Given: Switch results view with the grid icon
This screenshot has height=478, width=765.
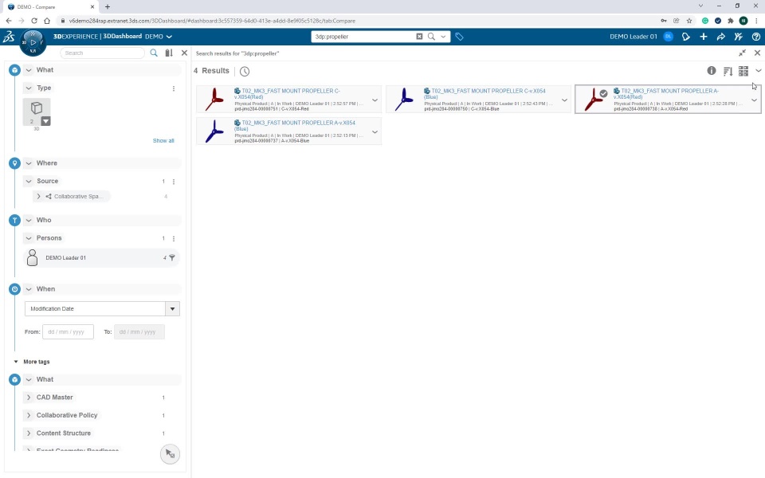Looking at the screenshot, I should coord(743,71).
